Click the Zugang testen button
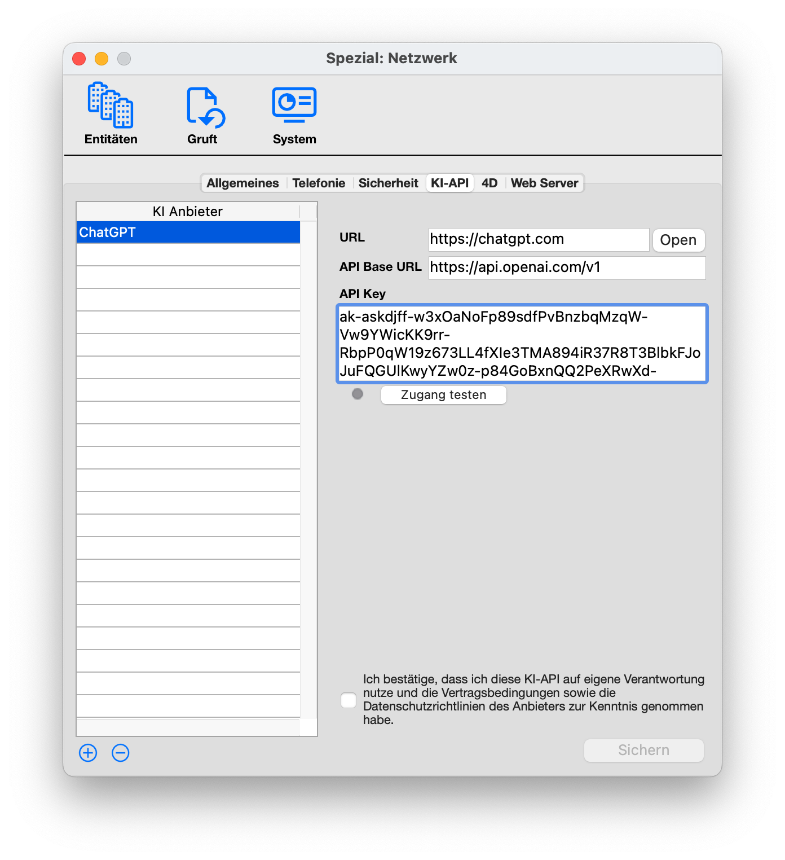 (x=444, y=395)
